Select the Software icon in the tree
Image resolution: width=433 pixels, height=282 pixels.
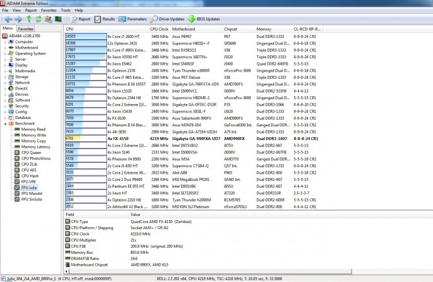11,100
